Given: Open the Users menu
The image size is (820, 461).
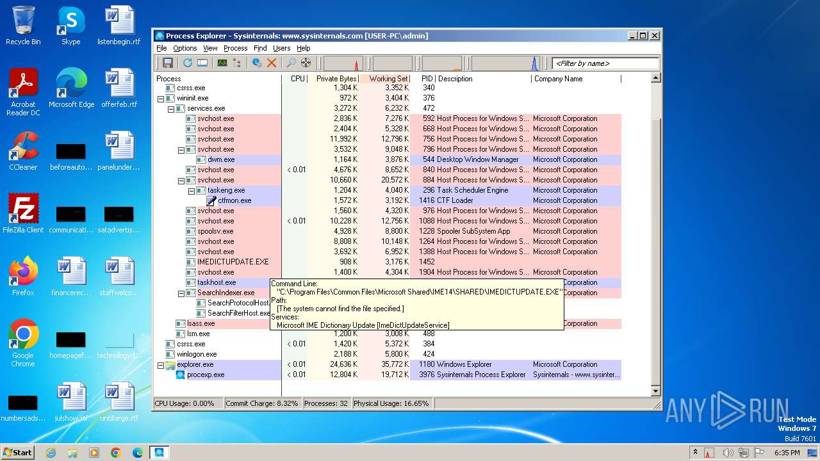Looking at the screenshot, I should (x=281, y=48).
